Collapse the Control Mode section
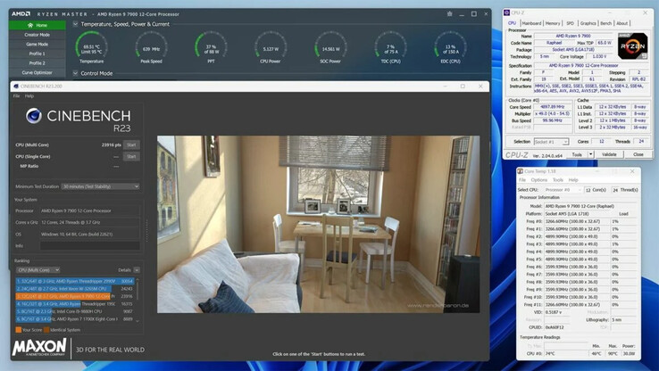This screenshot has height=371, width=659. tap(75, 73)
